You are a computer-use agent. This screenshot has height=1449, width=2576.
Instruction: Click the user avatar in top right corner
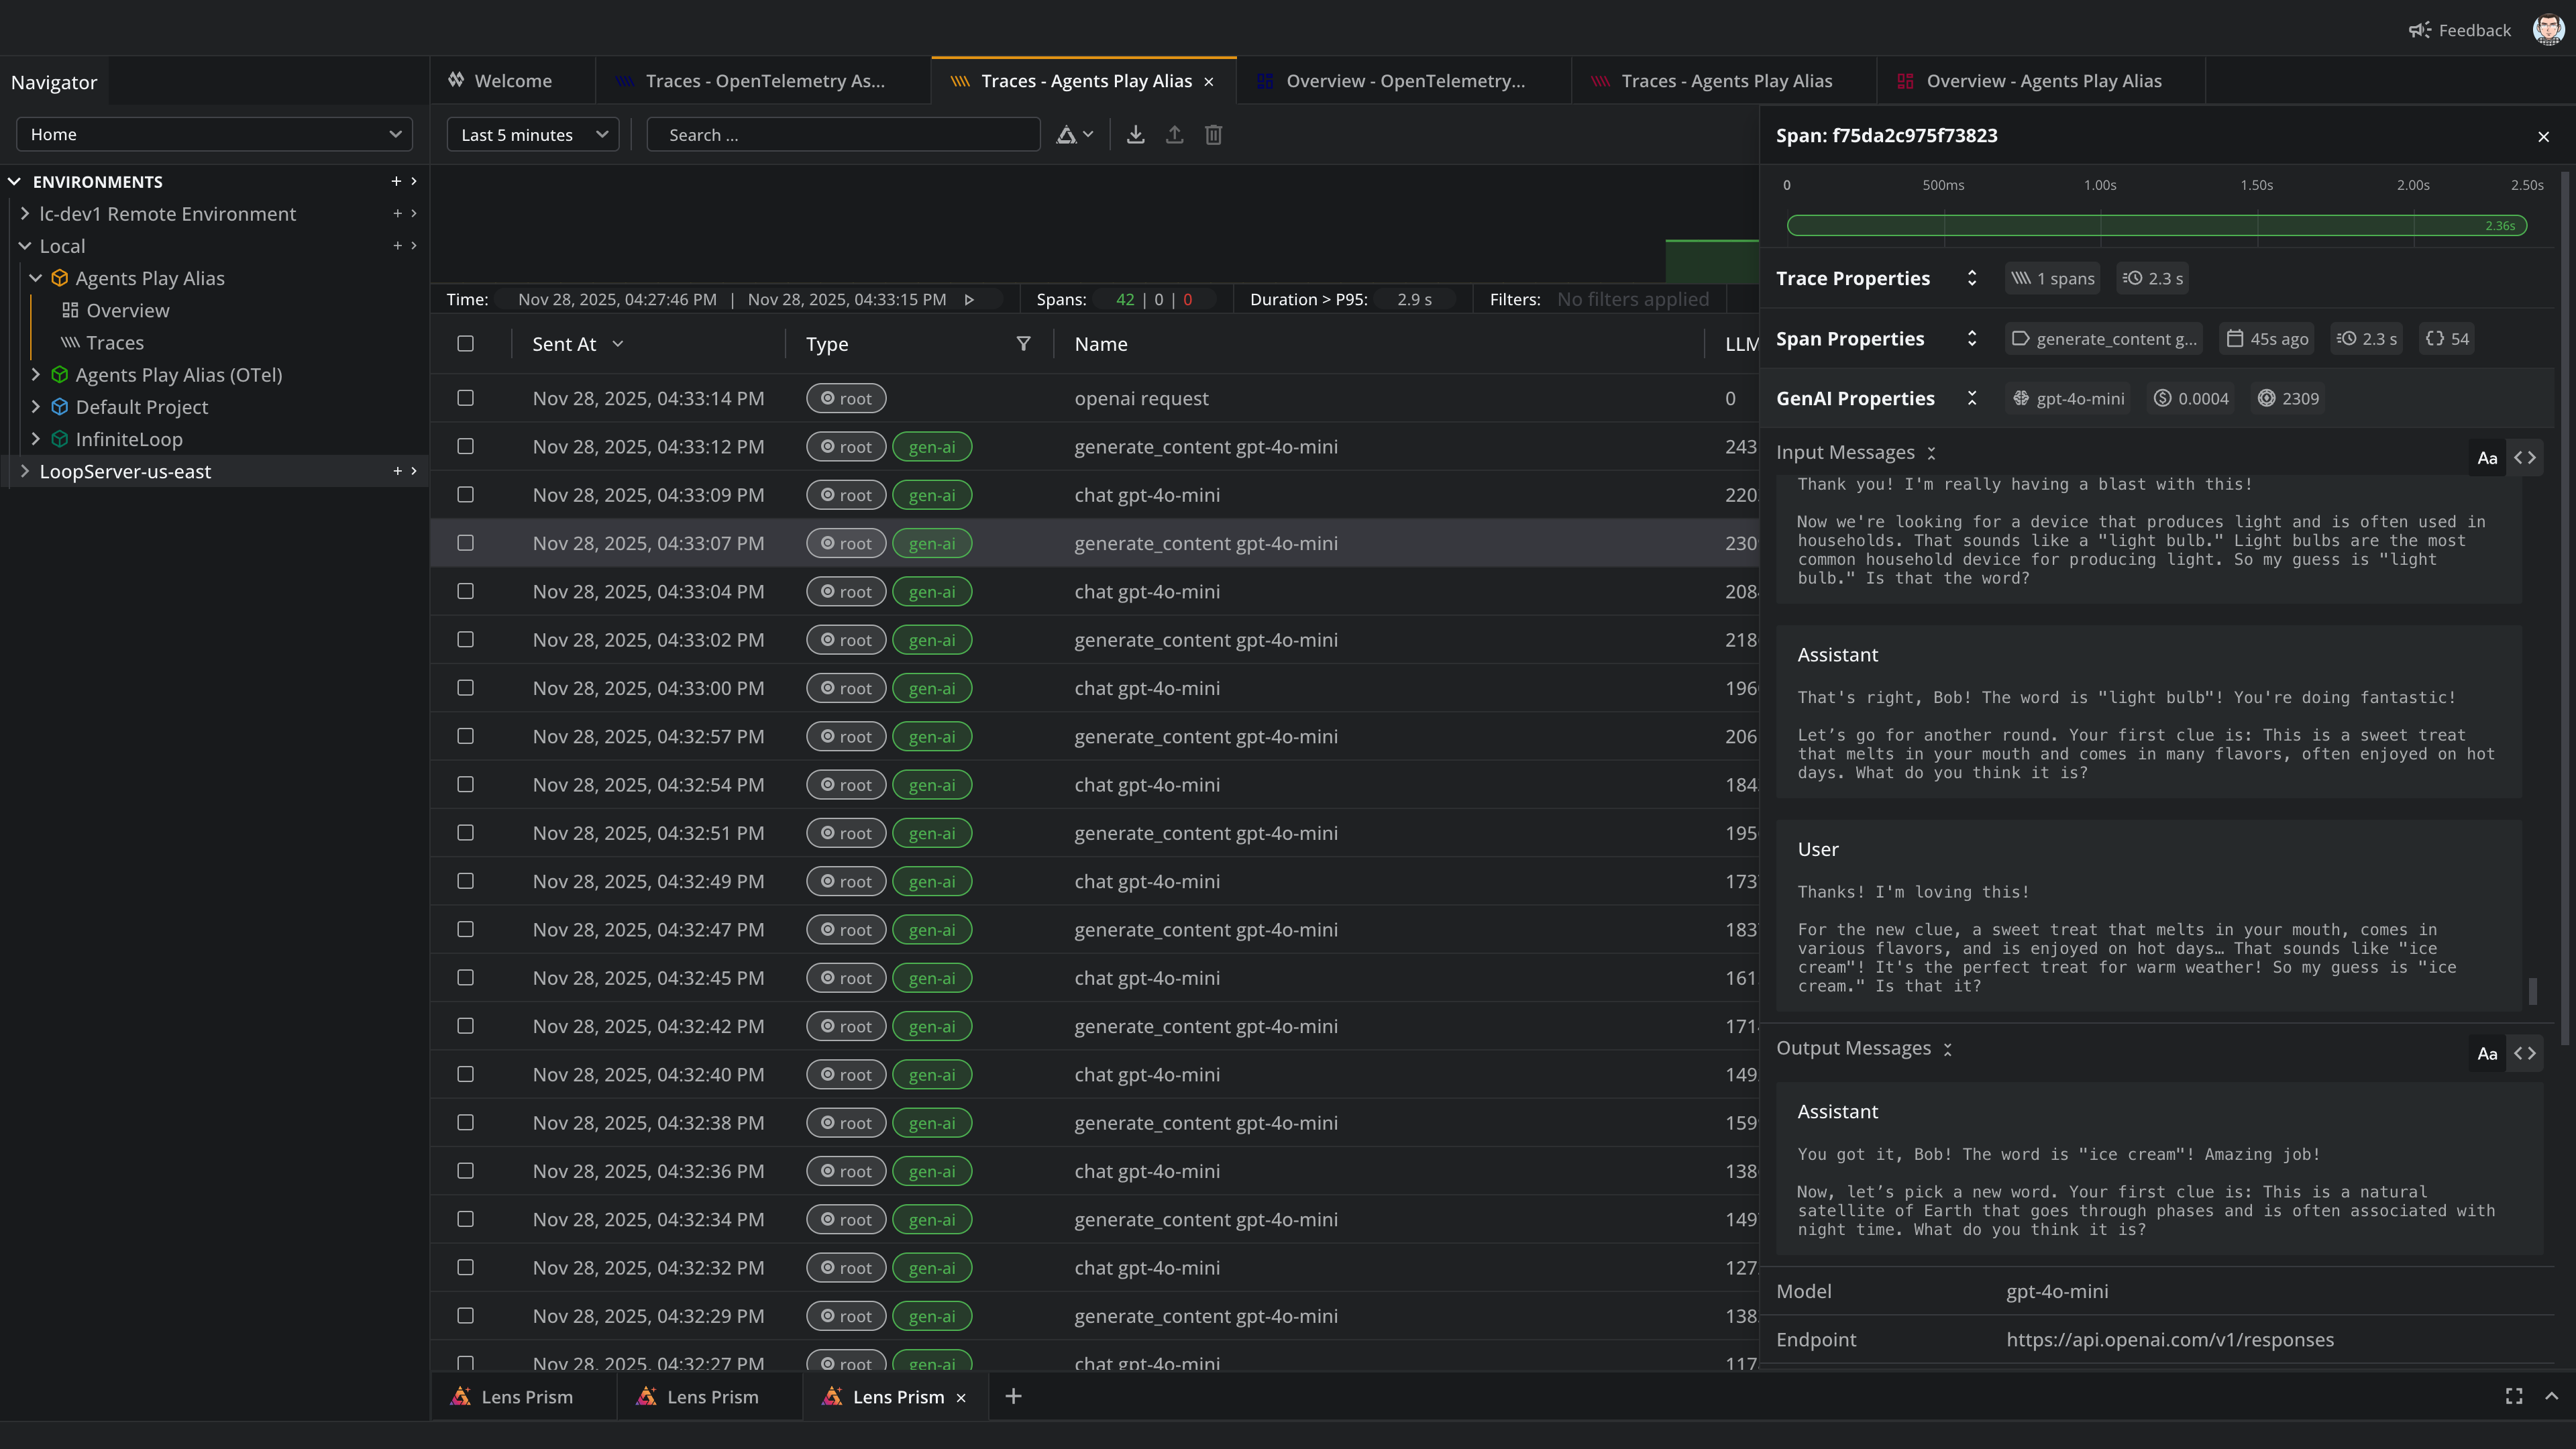[x=2548, y=30]
